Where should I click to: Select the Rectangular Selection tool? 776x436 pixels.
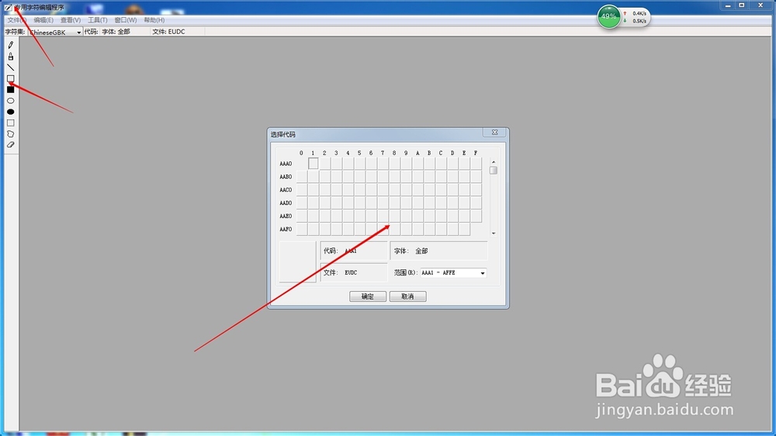(x=10, y=123)
